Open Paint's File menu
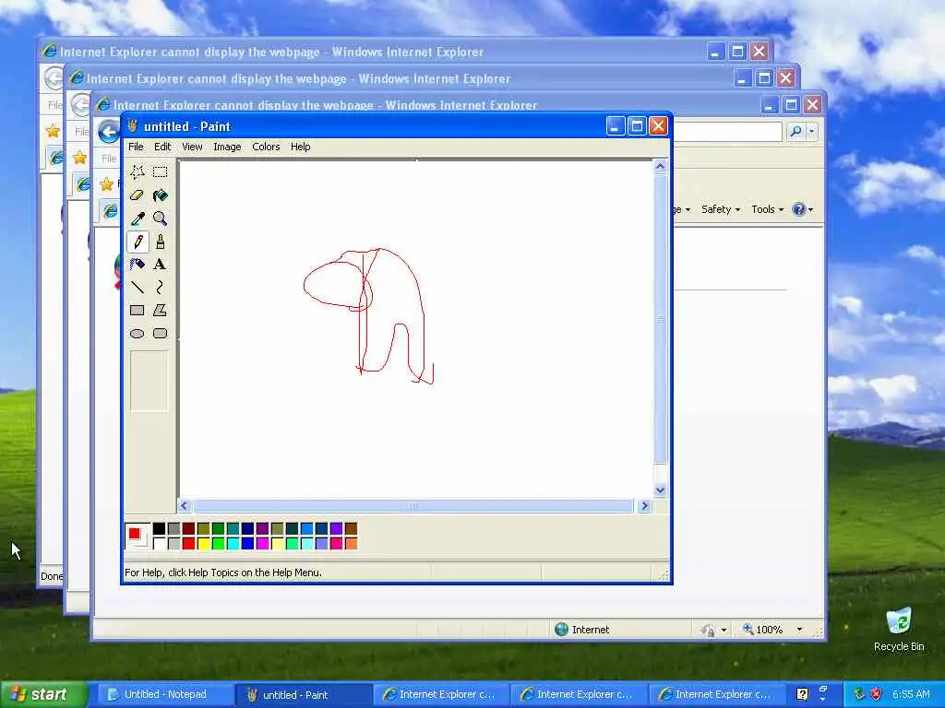The image size is (945, 708). click(136, 147)
